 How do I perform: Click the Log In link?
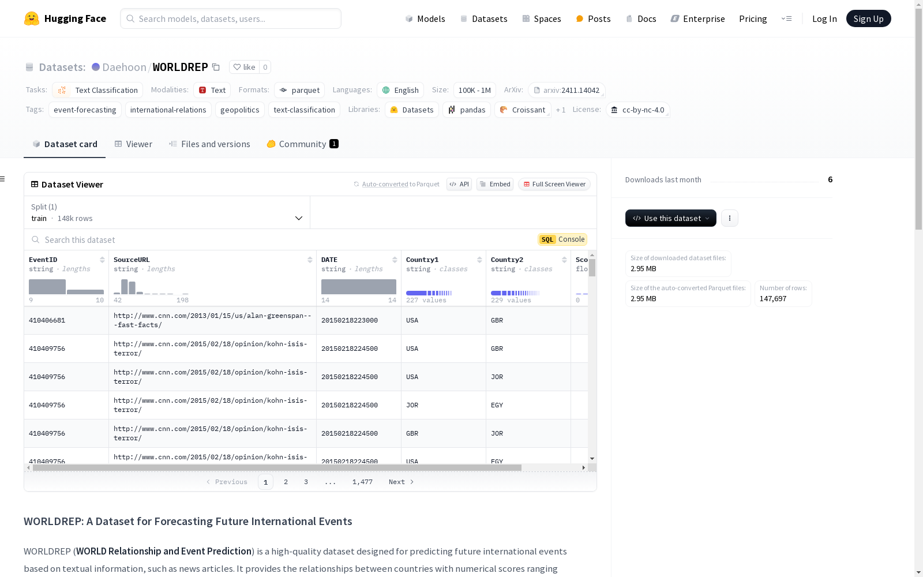824,18
